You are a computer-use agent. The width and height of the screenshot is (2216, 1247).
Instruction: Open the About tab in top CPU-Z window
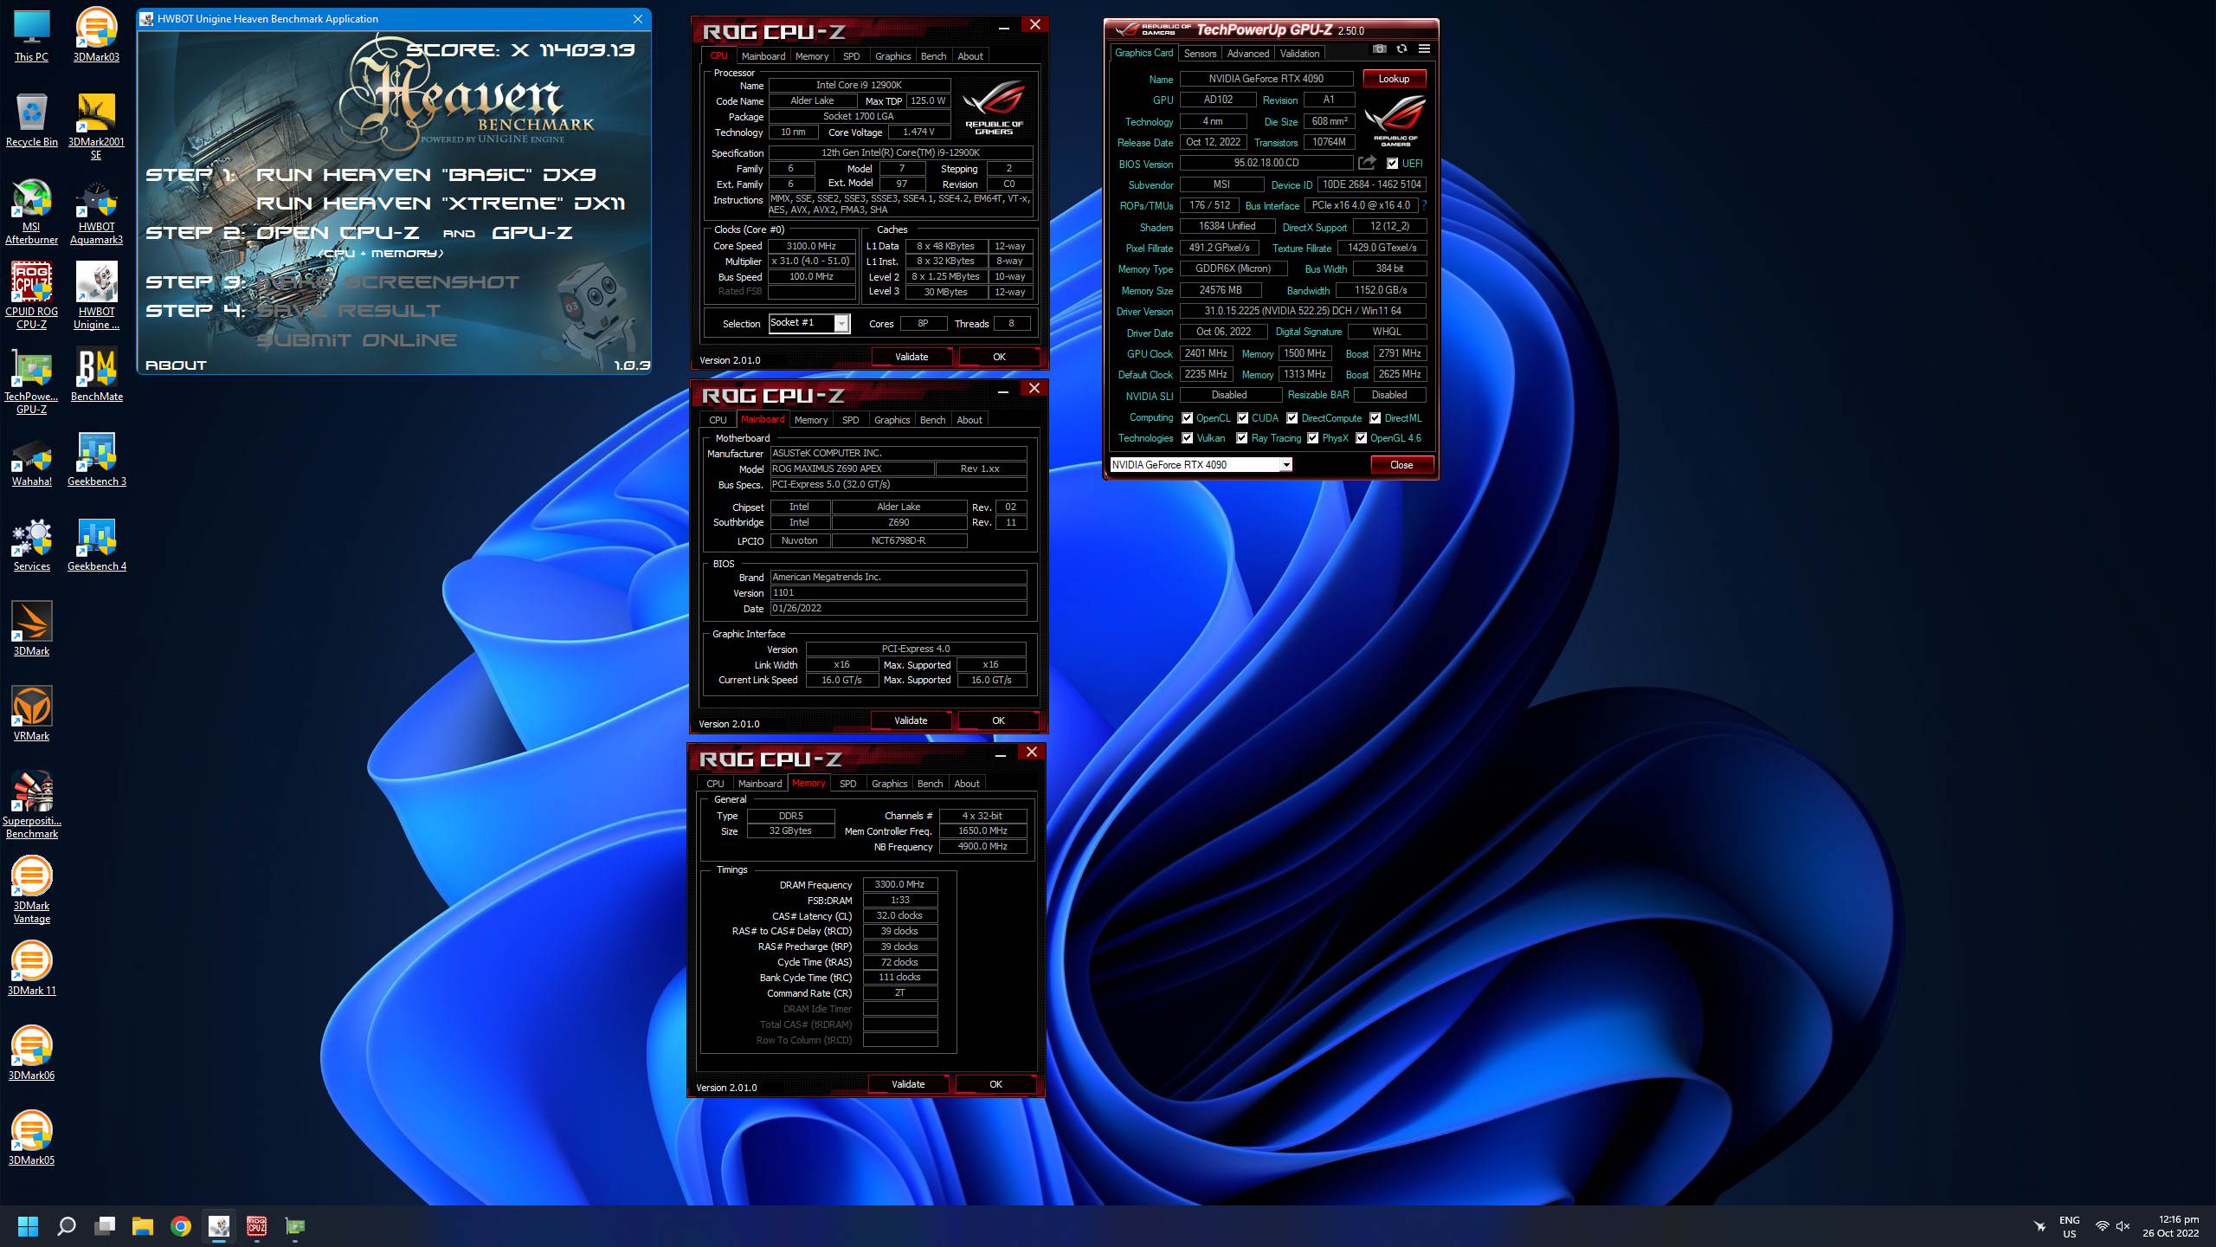coord(970,56)
